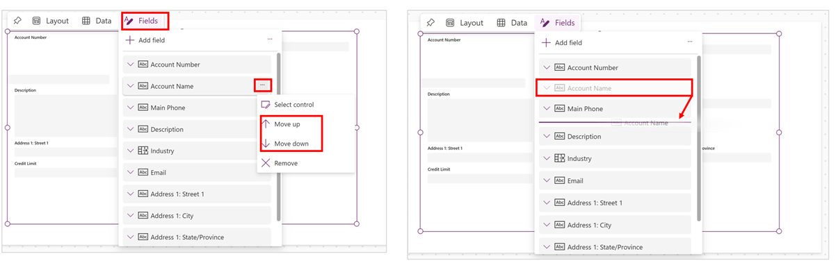836x265 pixels.
Task: Choose Move down in the context menu
Action: pyautogui.click(x=291, y=144)
